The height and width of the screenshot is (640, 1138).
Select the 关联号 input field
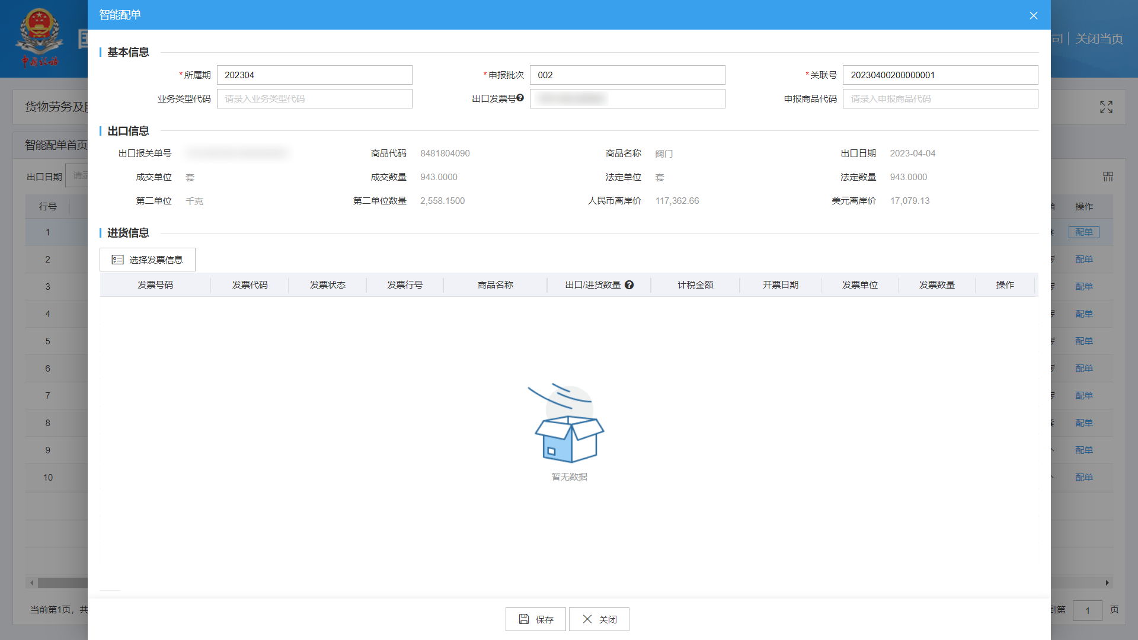click(939, 75)
